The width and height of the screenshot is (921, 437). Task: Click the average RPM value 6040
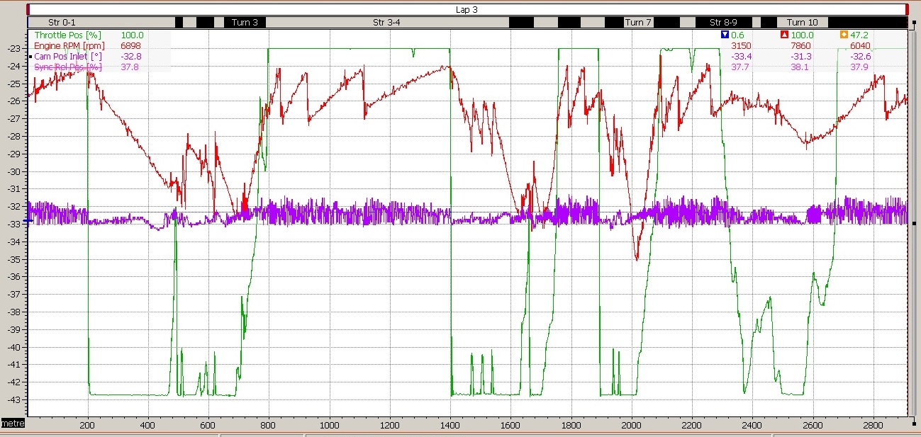(861, 46)
